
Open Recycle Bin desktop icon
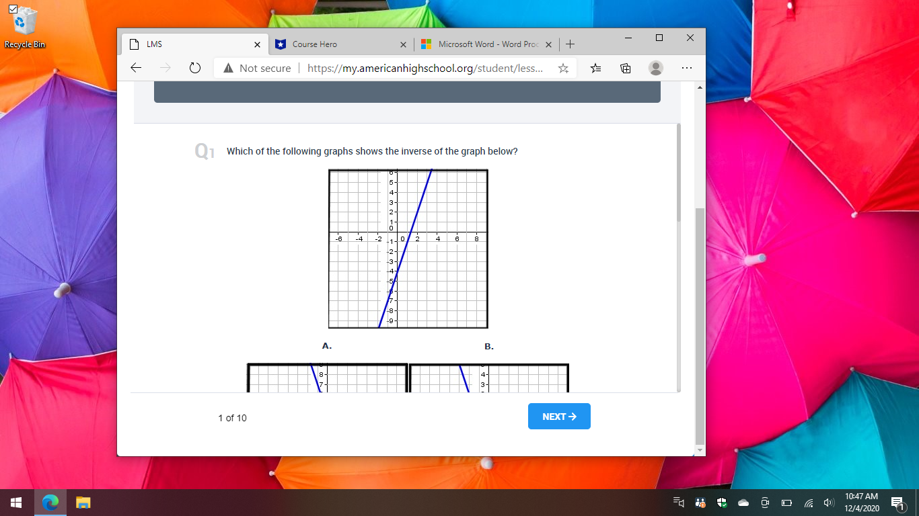tap(25, 28)
